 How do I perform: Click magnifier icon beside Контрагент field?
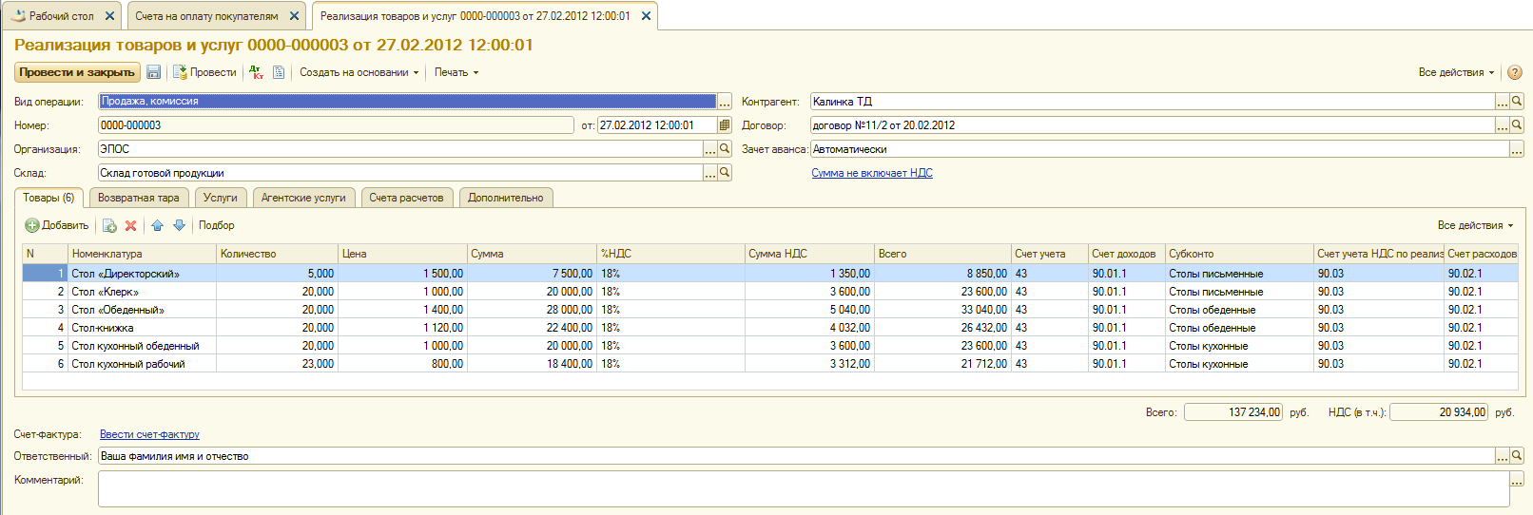pyautogui.click(x=1517, y=101)
